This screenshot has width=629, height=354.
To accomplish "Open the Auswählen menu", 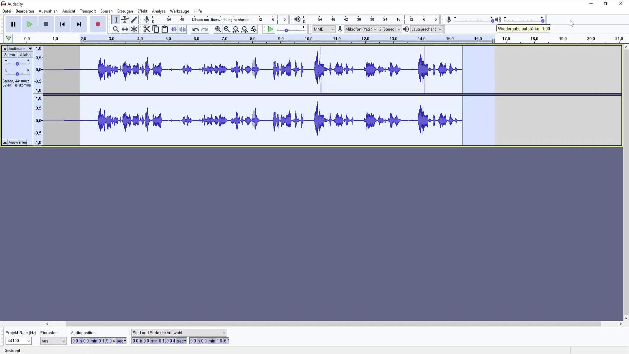I will (x=48, y=11).
